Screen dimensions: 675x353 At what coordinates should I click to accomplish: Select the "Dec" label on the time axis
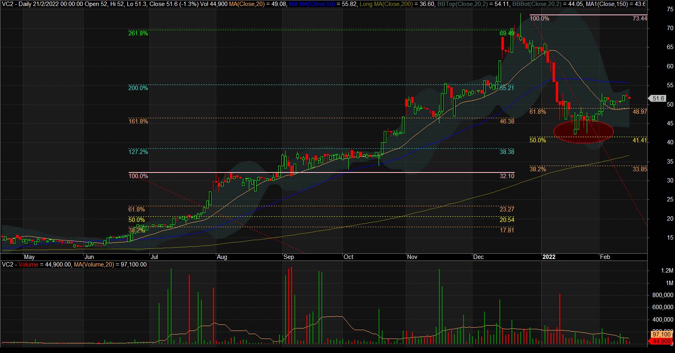tap(478, 257)
